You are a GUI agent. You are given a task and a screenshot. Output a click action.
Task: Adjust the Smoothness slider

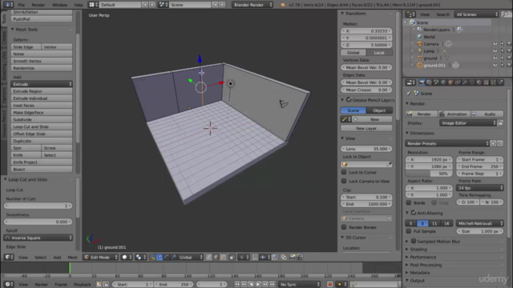[x=38, y=222]
